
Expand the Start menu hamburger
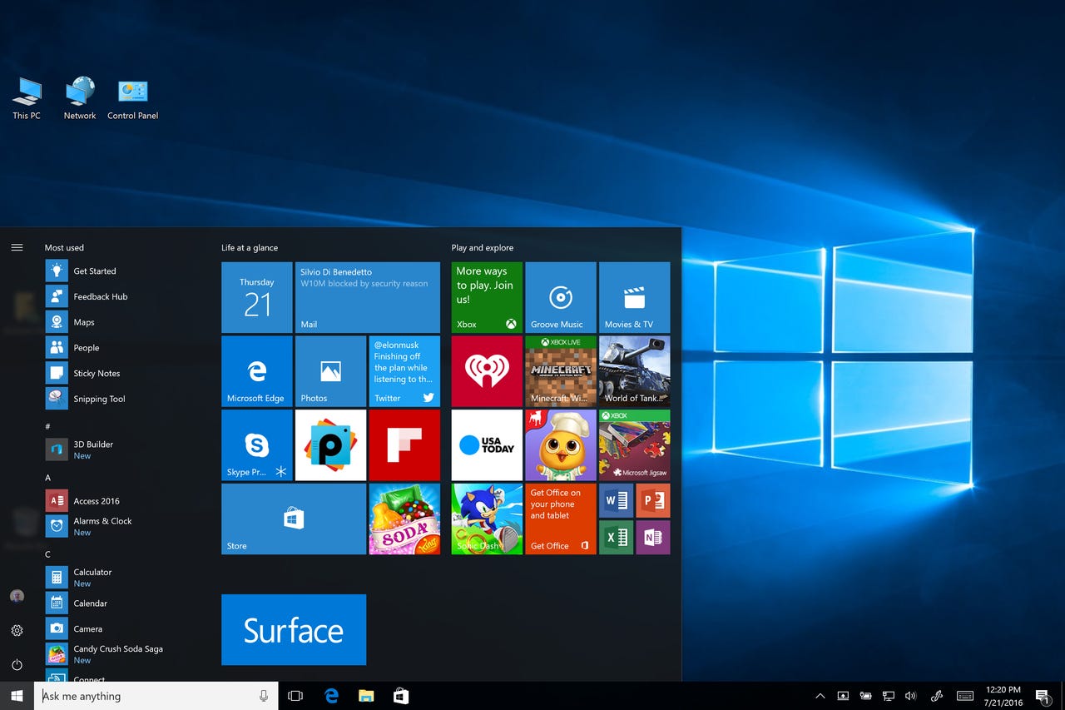pos(17,247)
